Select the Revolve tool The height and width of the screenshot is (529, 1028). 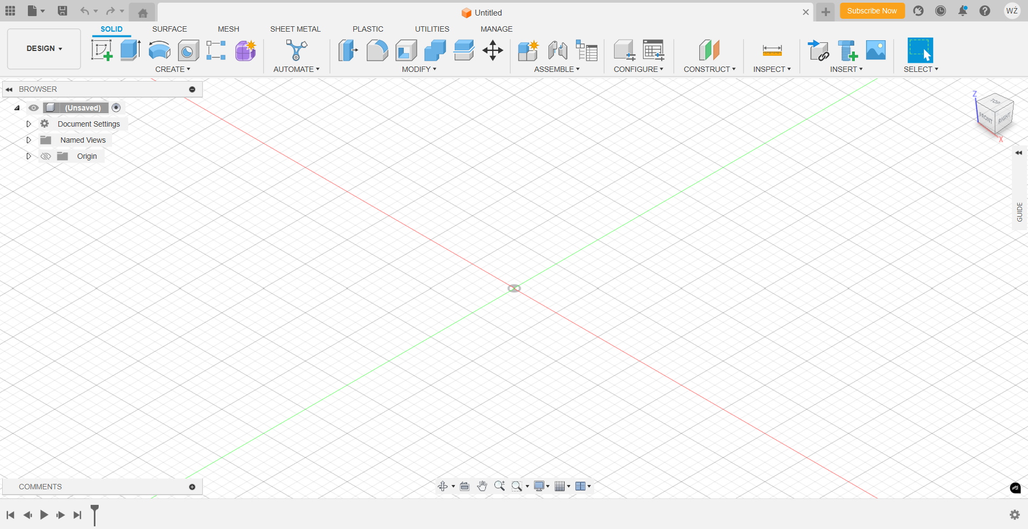pos(159,50)
